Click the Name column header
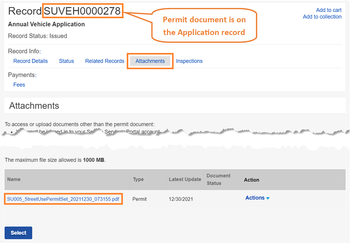The height and width of the screenshot is (243, 350). click(x=14, y=179)
